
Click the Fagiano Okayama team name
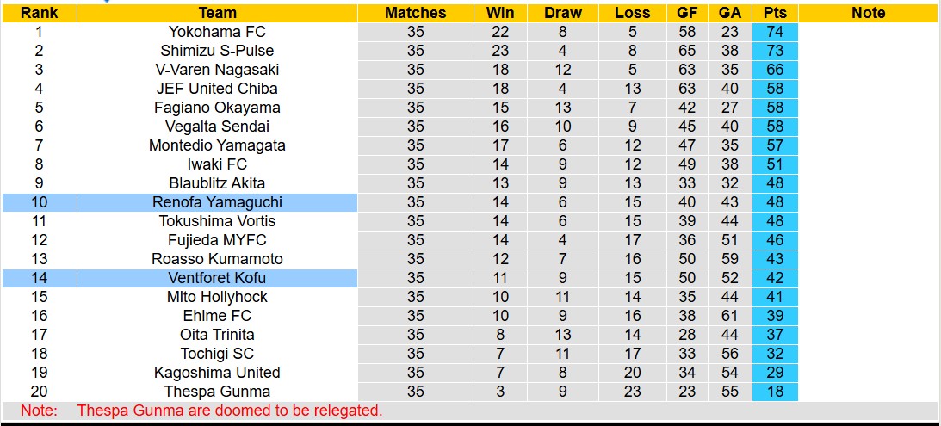point(217,108)
